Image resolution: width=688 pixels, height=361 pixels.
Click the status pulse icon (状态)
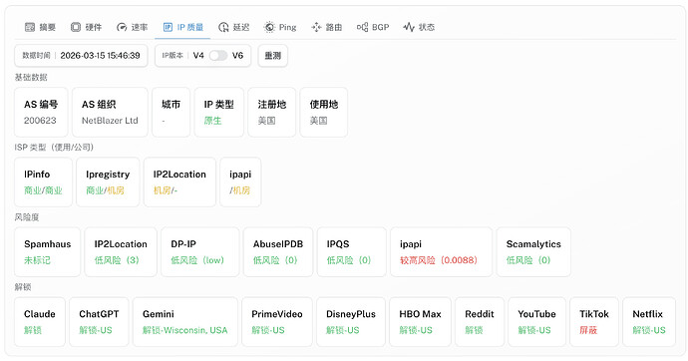(x=409, y=27)
